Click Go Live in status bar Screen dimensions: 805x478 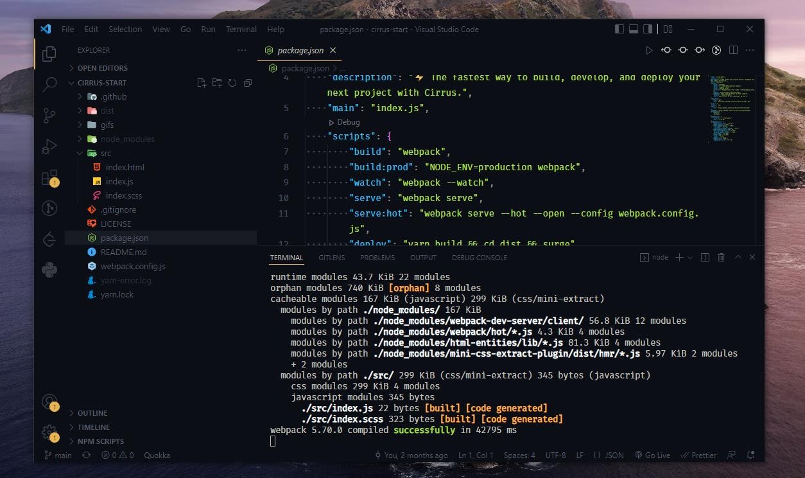point(652,455)
